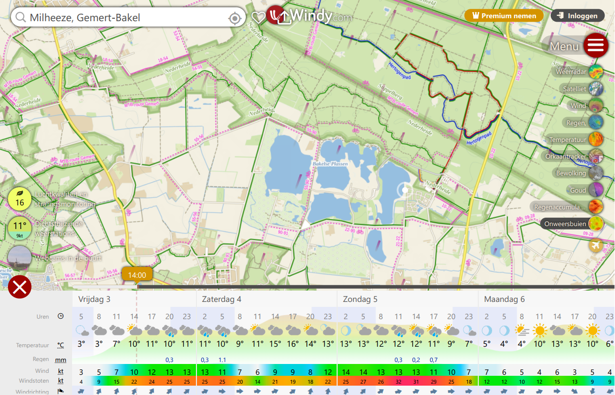The image size is (615, 395).
Task: Click the locate-me GPS icon
Action: (235, 18)
